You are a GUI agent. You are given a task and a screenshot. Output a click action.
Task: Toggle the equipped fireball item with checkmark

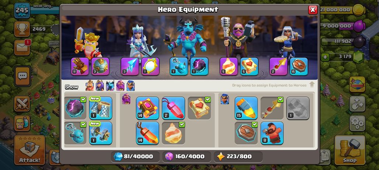pyautogui.click(x=173, y=133)
